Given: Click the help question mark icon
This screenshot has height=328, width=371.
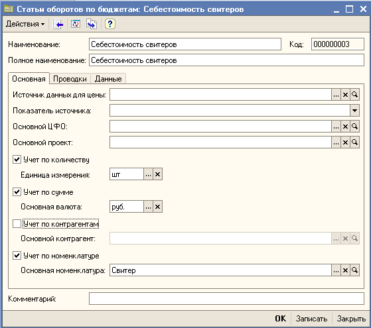Looking at the screenshot, I should coord(110,24).
